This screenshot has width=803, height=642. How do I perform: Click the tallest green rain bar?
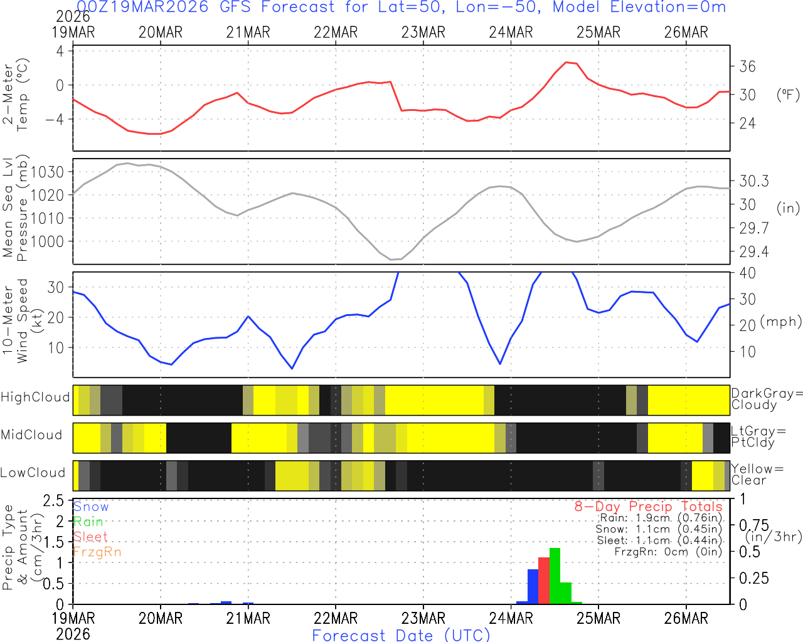(555, 576)
